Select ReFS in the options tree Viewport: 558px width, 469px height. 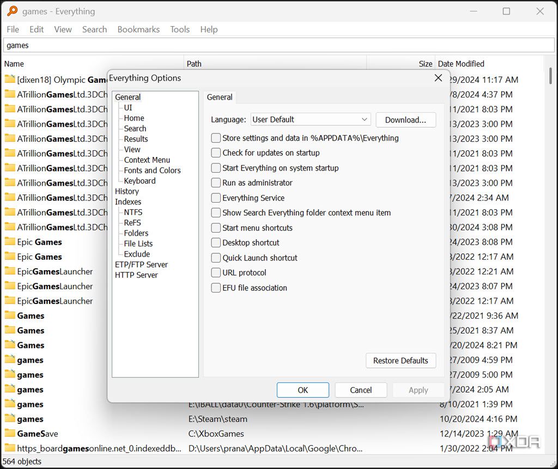(x=132, y=223)
